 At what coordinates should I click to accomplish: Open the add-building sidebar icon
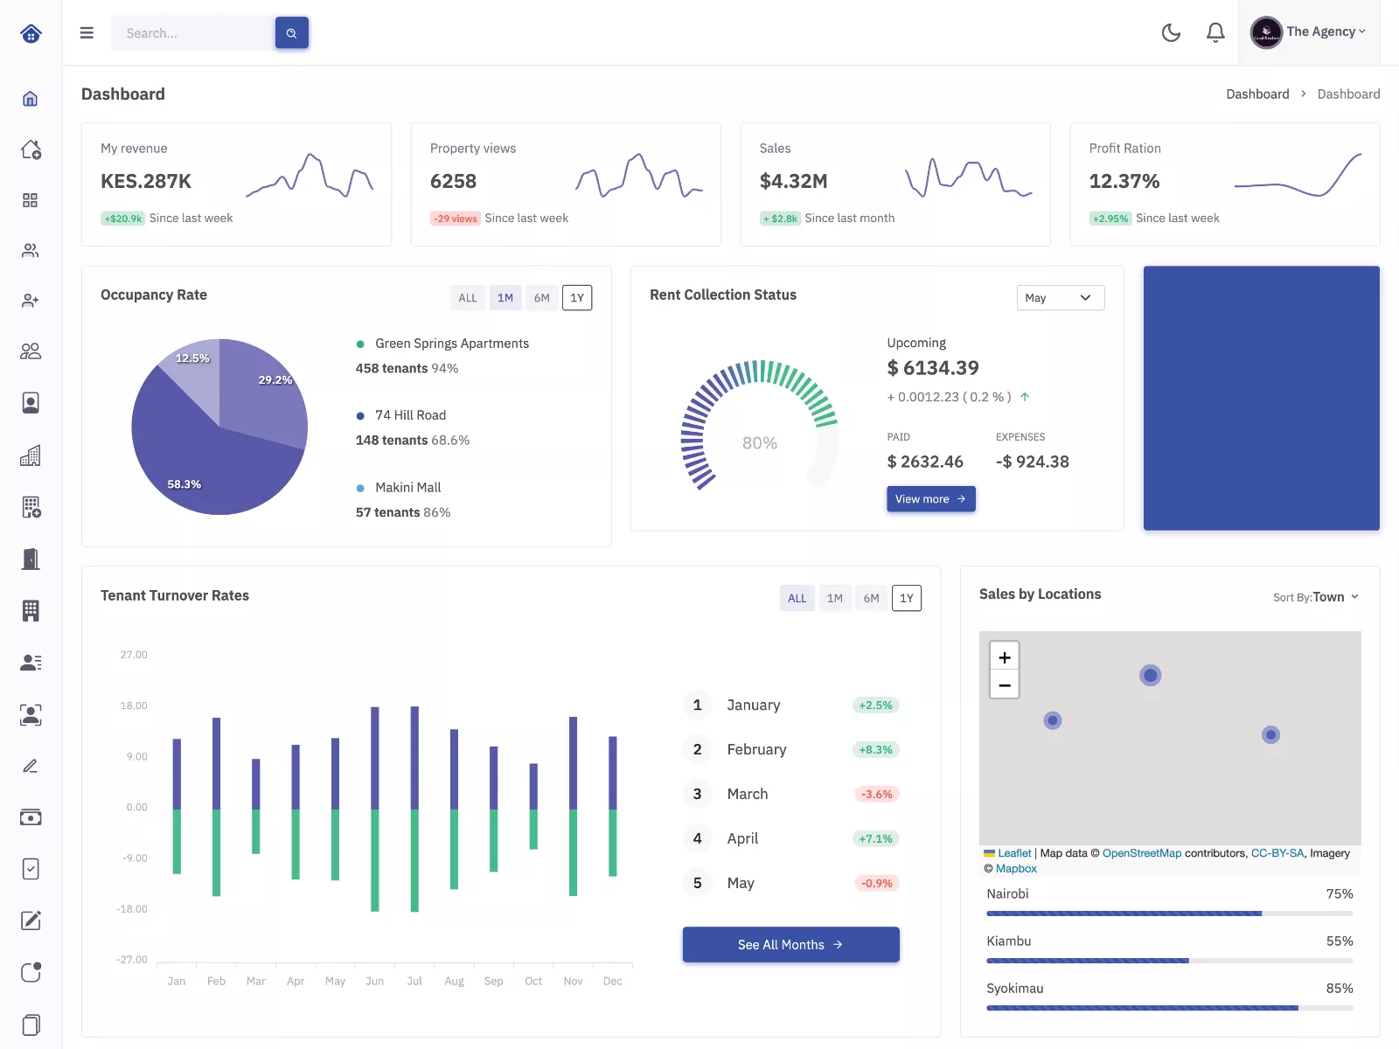[31, 507]
